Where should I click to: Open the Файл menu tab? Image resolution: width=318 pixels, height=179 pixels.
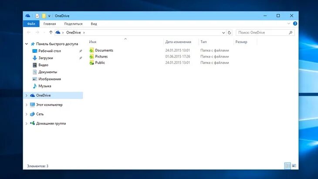pyautogui.click(x=31, y=24)
